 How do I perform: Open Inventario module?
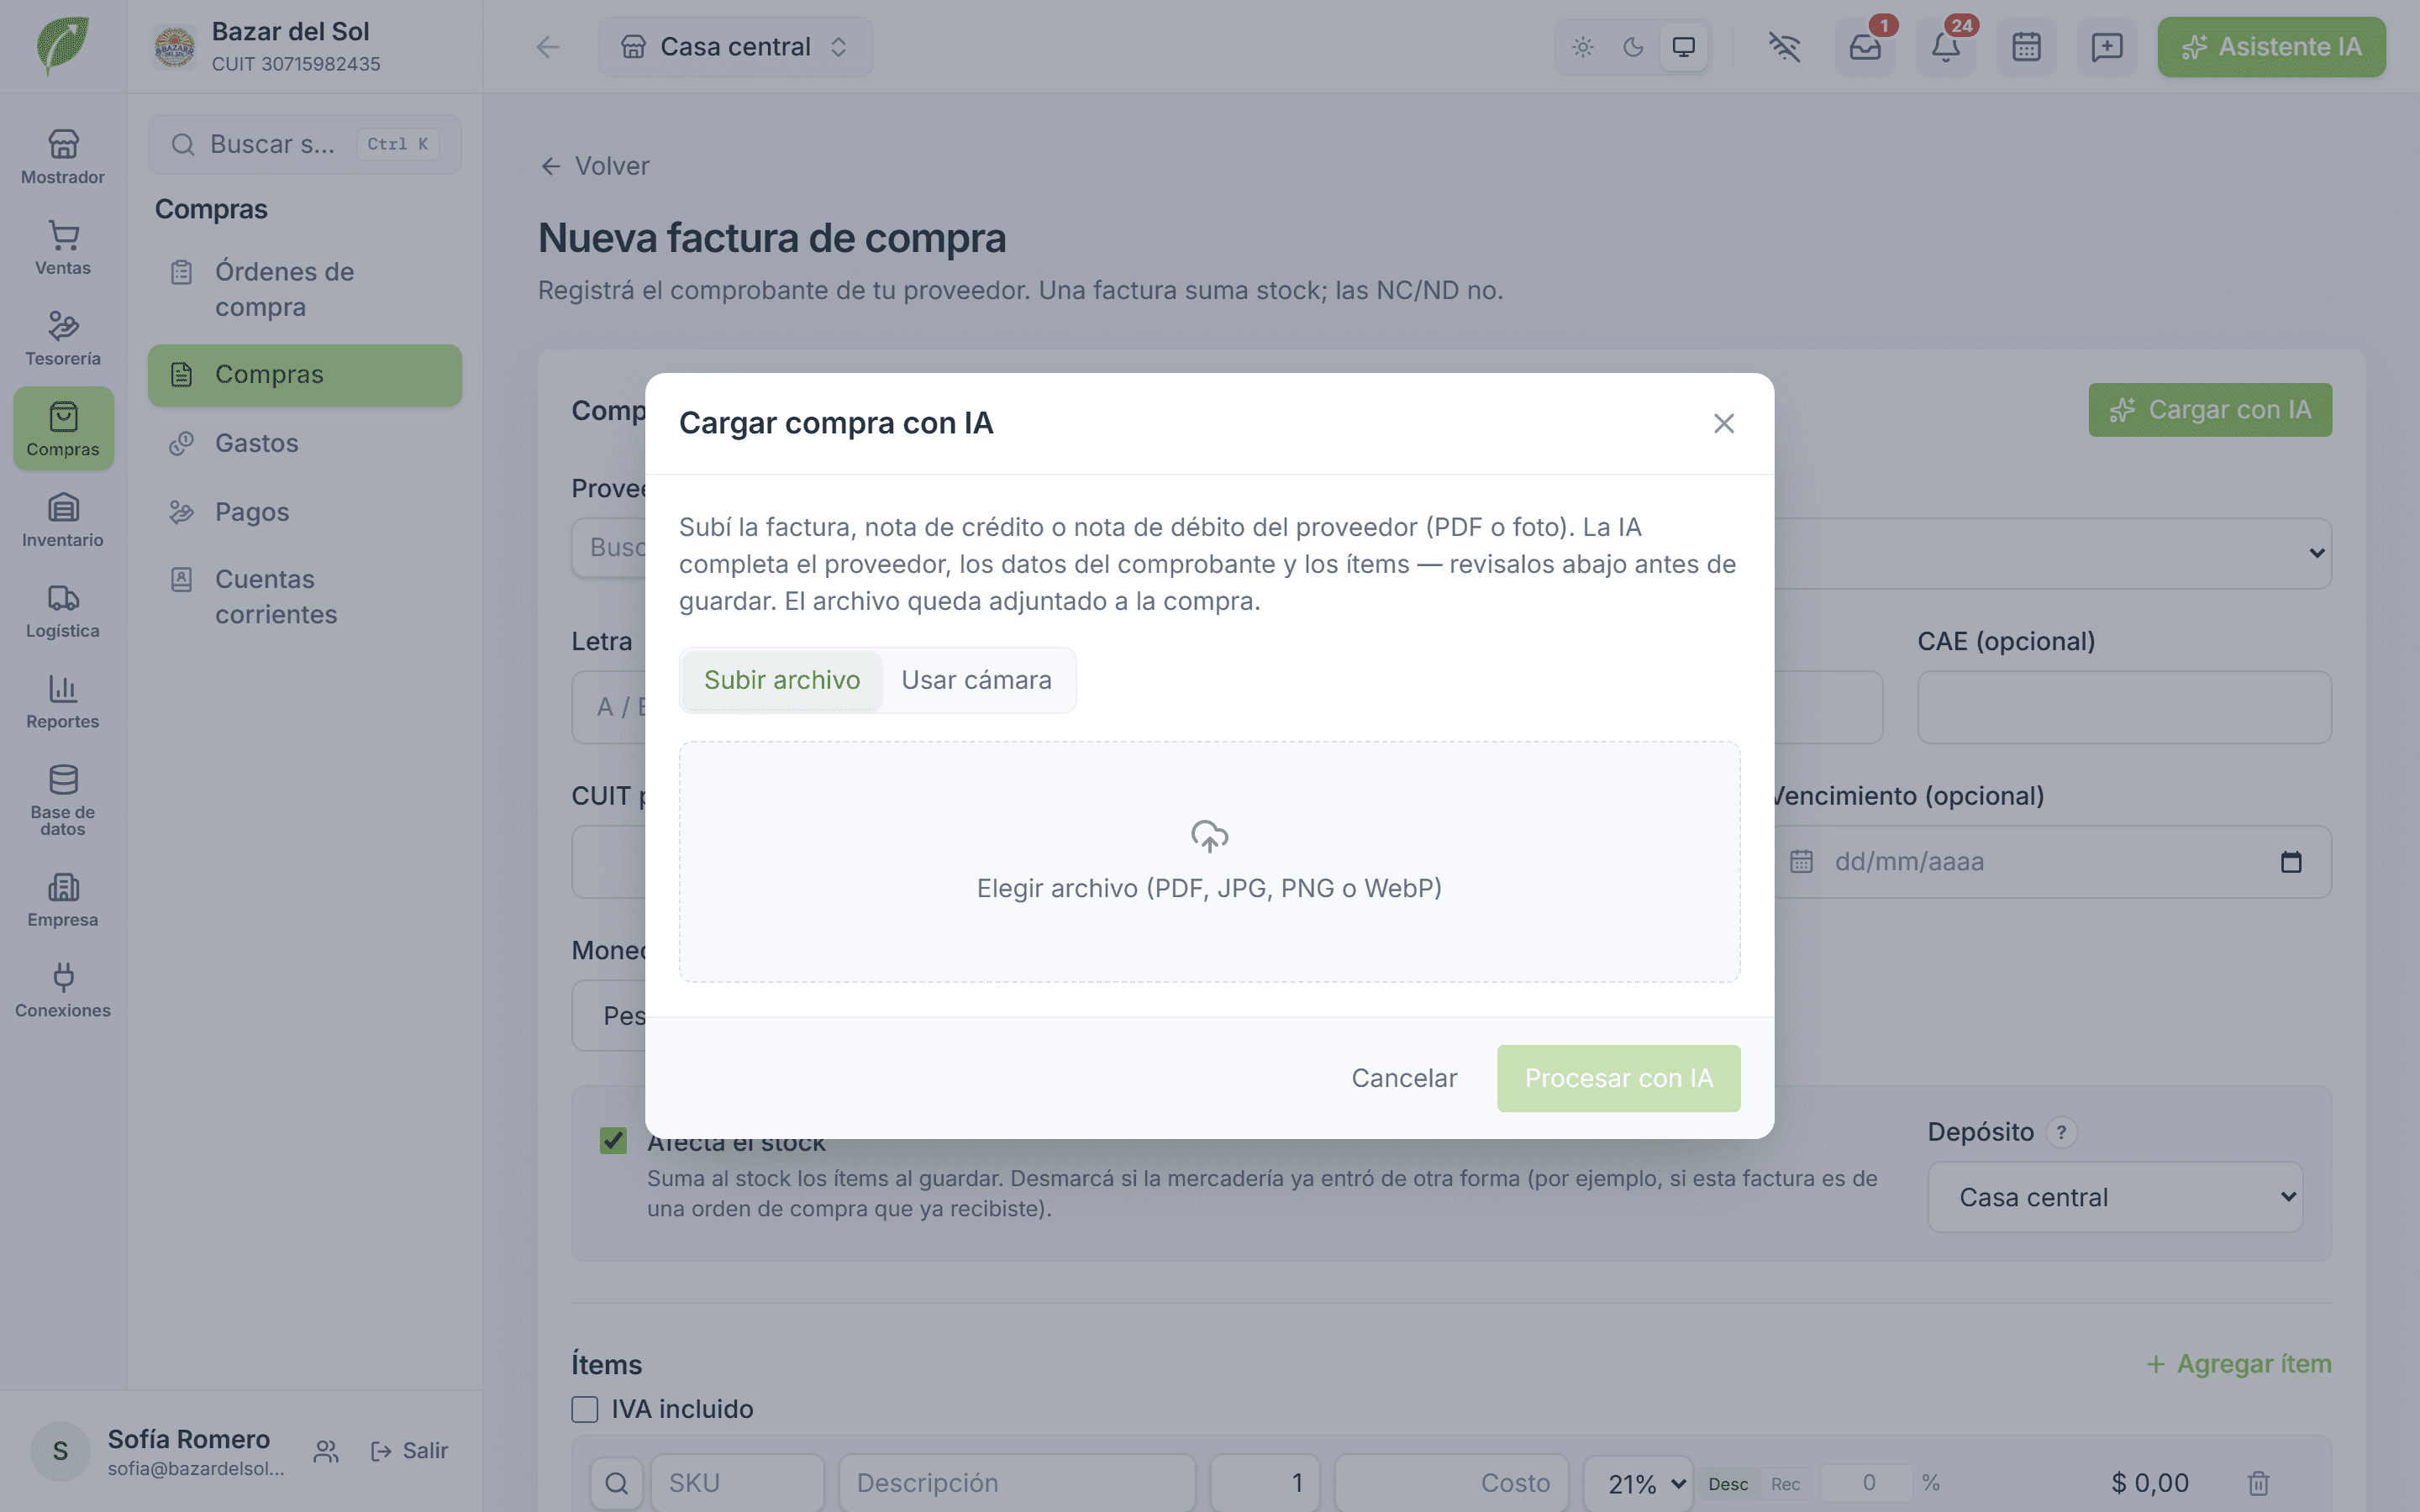pos(63,520)
